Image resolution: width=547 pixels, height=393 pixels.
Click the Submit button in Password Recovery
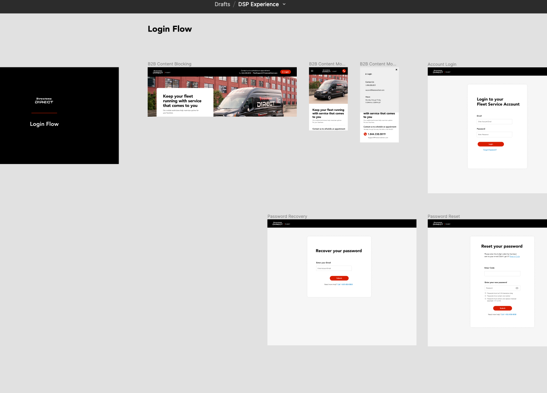click(339, 278)
